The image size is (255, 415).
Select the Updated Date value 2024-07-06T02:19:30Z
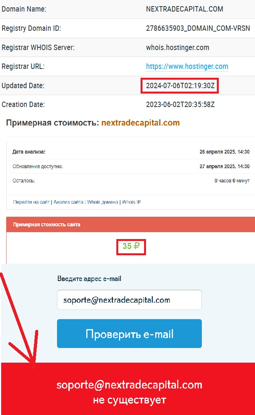pos(180,85)
